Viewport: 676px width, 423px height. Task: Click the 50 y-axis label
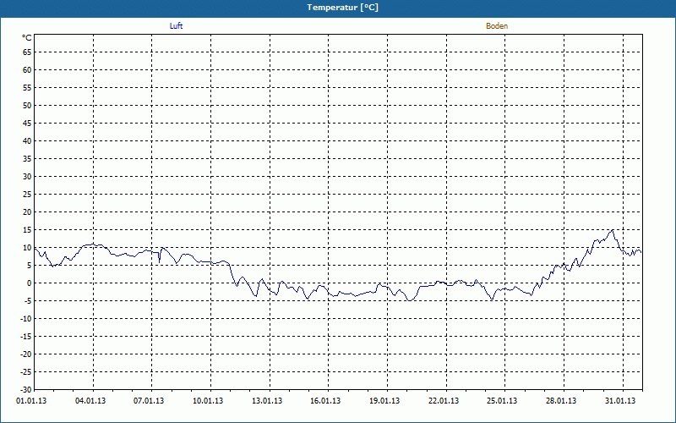pyautogui.click(x=27, y=105)
